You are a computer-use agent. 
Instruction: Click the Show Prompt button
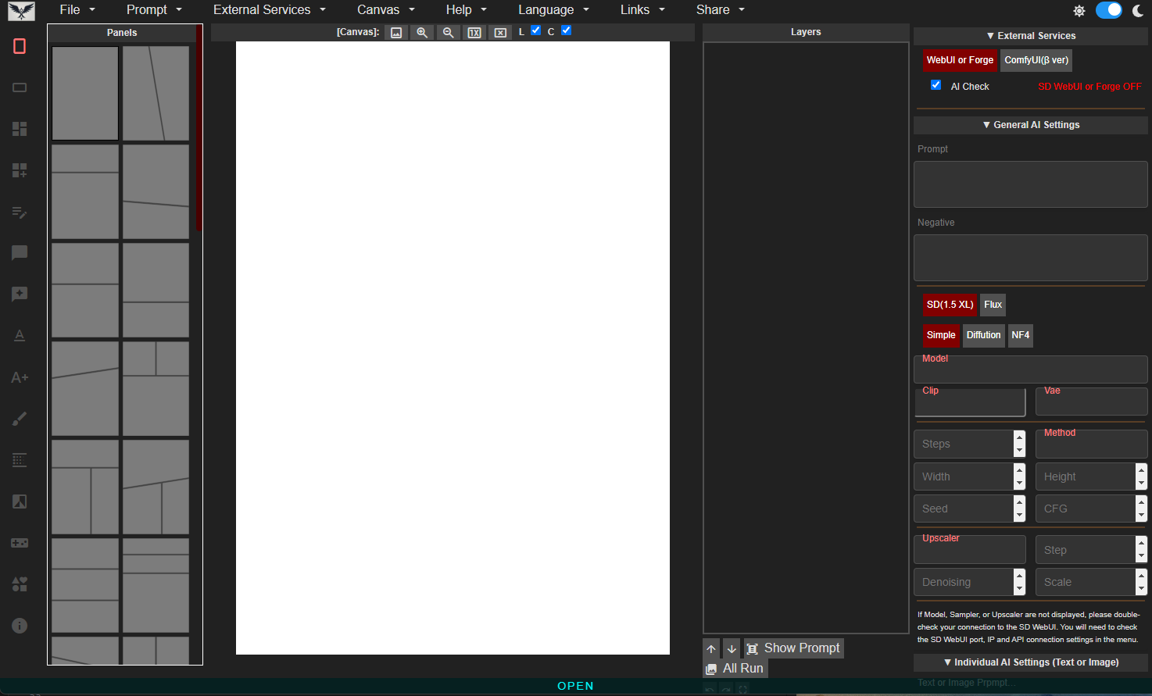click(794, 648)
